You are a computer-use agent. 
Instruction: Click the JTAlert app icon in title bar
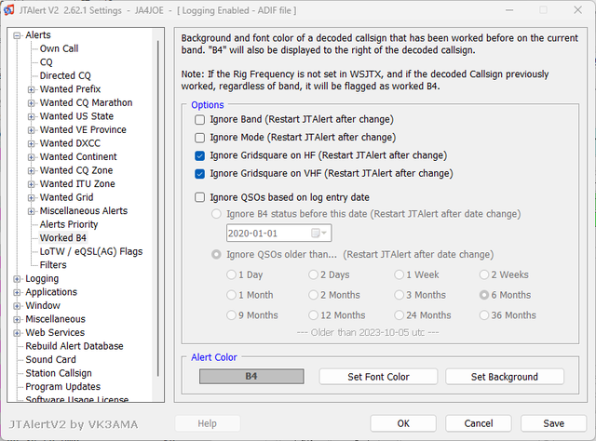[x=8, y=10]
